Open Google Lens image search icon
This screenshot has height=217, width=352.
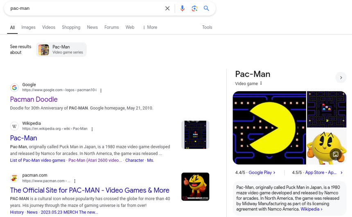pos(194,9)
